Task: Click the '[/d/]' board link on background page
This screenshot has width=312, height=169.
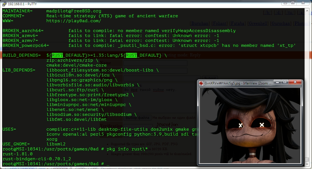Action: (x=278, y=13)
